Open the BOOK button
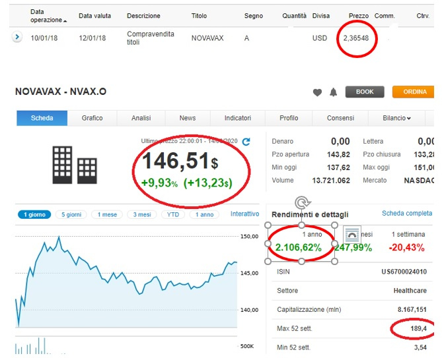The image size is (442, 358). pyautogui.click(x=365, y=92)
